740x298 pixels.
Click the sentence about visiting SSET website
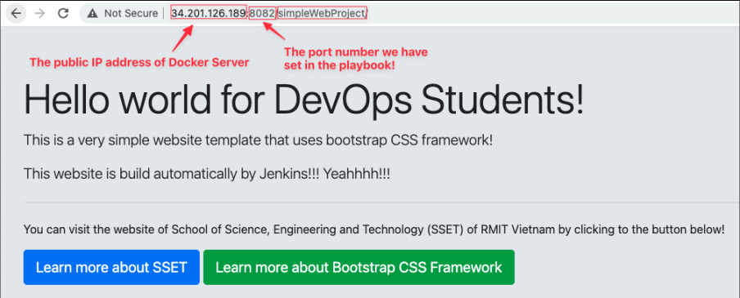(374, 229)
